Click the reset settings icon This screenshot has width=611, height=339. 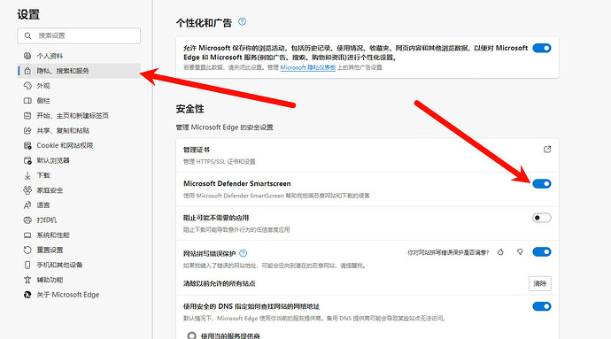[x=27, y=250]
